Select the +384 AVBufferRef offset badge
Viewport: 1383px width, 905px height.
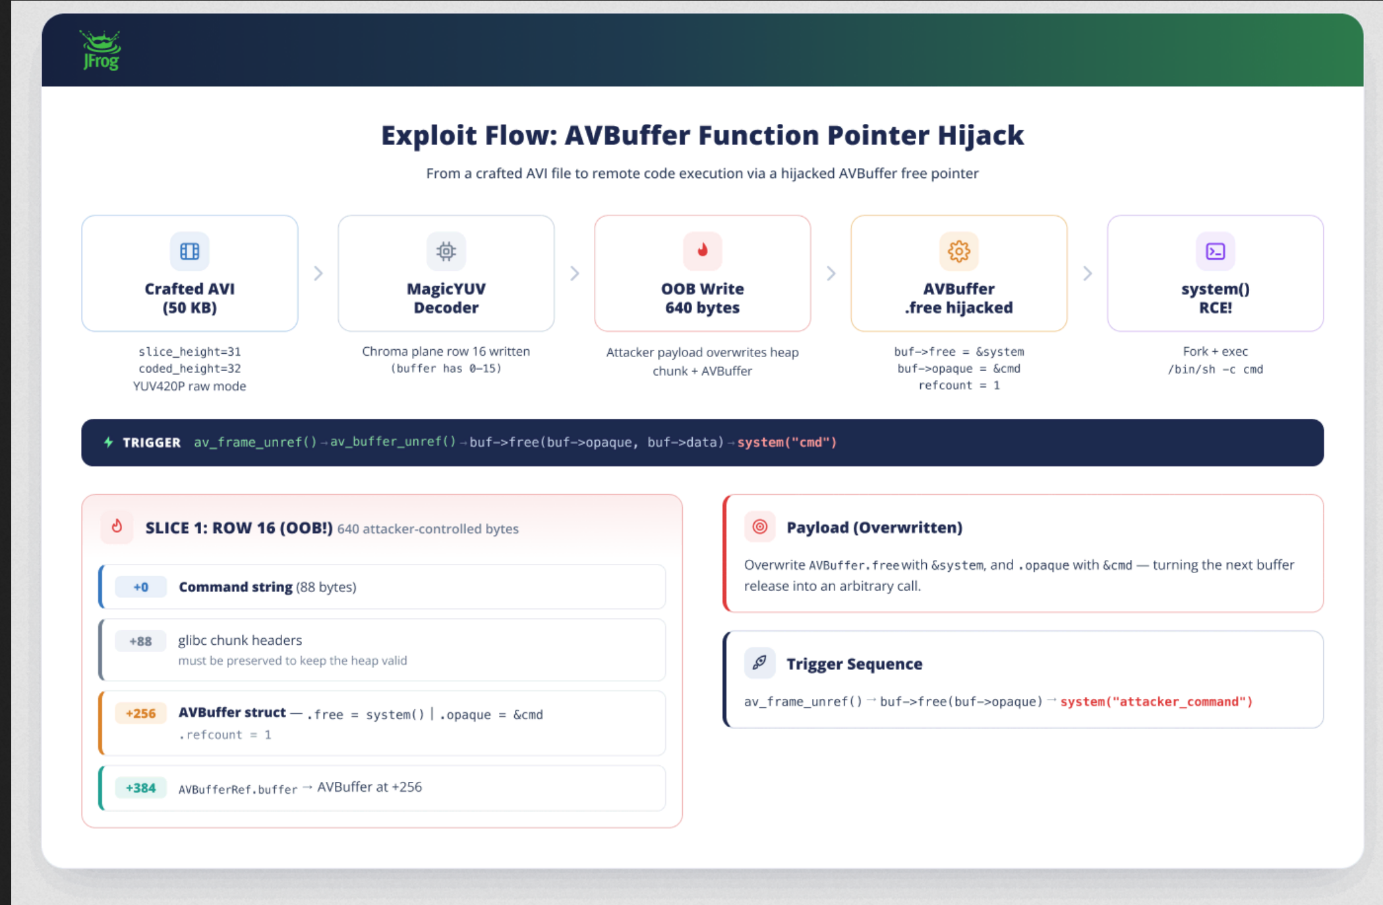(140, 788)
